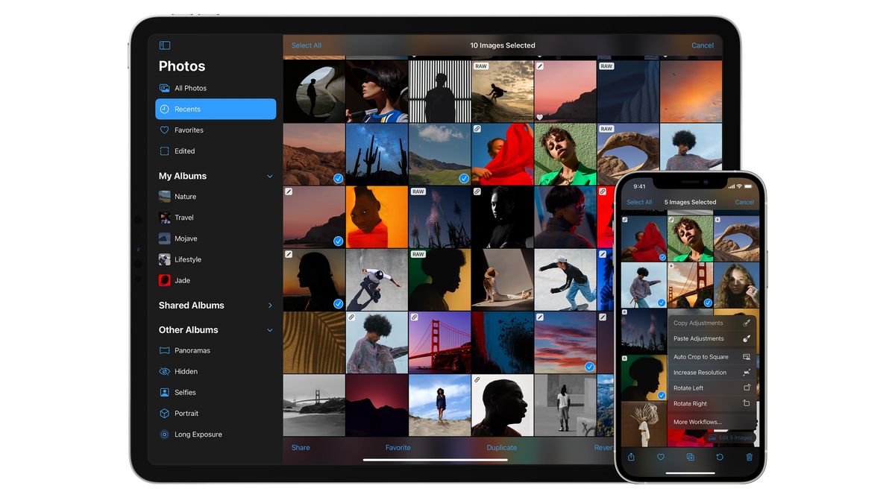Toggle the sidebar visibility icon at top left

[x=164, y=45]
